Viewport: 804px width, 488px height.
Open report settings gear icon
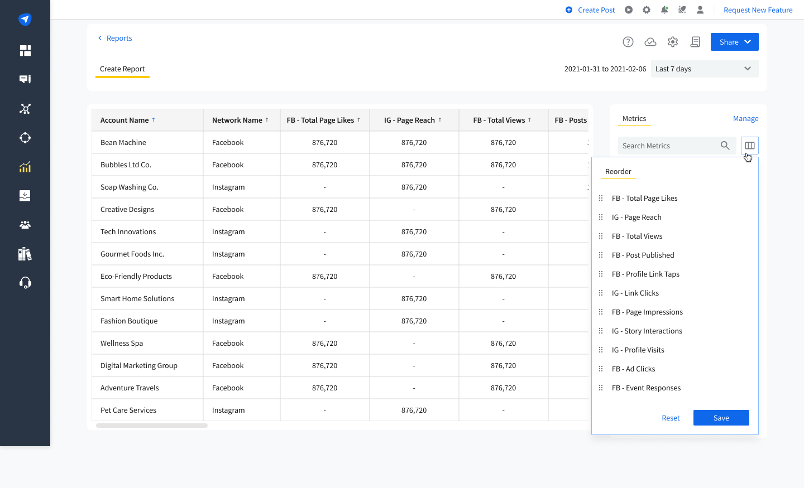[673, 42]
